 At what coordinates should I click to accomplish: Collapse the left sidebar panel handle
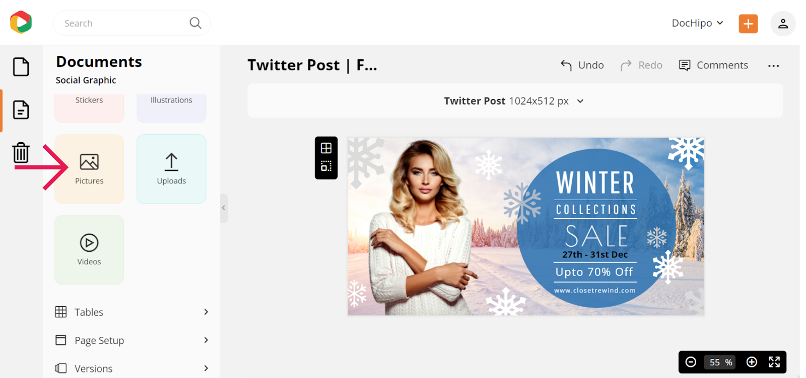click(x=224, y=208)
